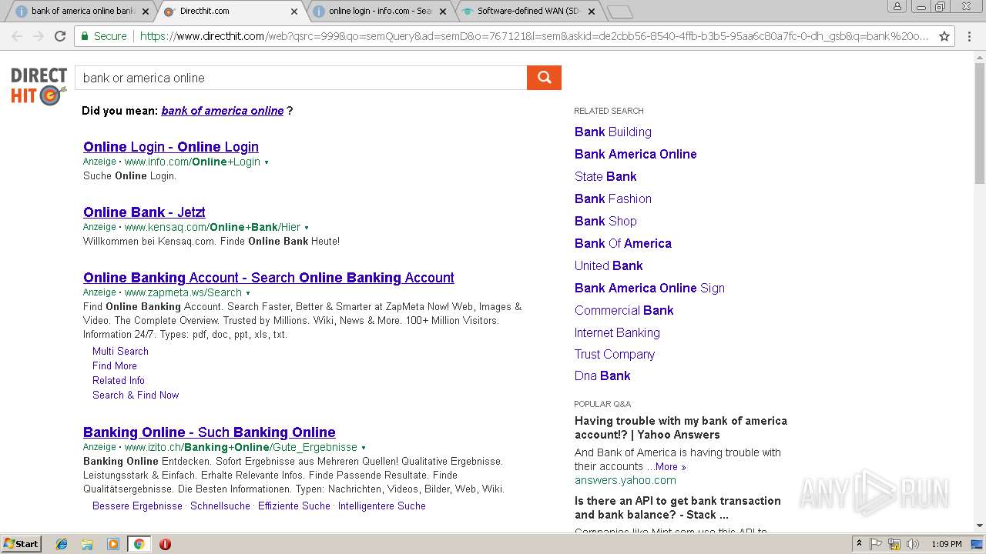This screenshot has height=554, width=986.
Task: Show hidden tray icons arrow
Action: point(859,544)
